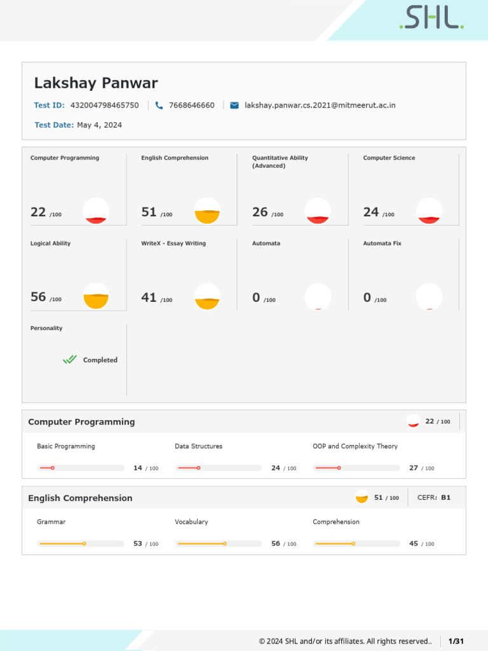Image resolution: width=488 pixels, height=651 pixels.
Task: Click the phone number 7668646660
Action: pos(192,106)
